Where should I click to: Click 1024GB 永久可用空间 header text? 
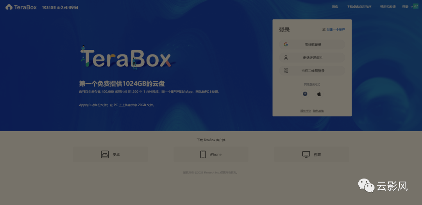tap(60, 7)
